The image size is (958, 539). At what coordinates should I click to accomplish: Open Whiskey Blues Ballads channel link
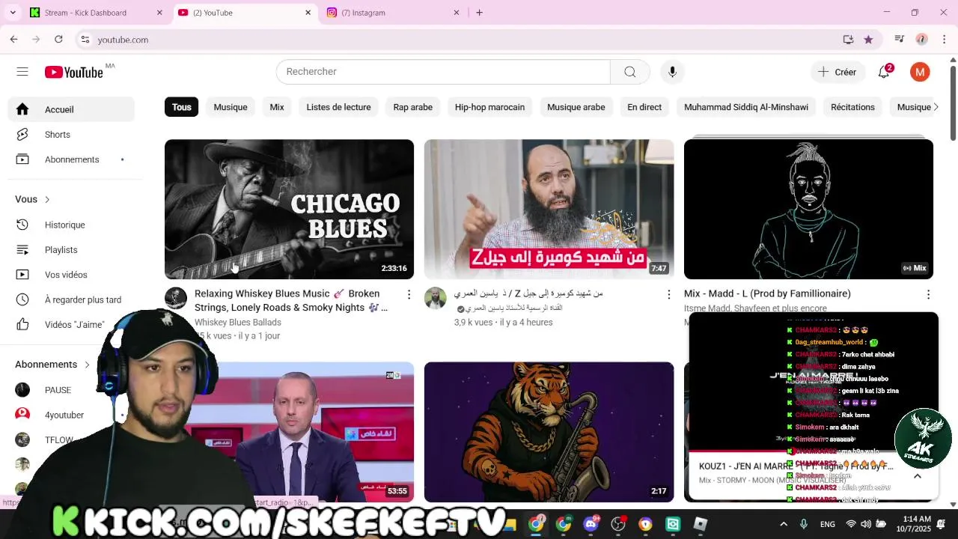(x=238, y=323)
